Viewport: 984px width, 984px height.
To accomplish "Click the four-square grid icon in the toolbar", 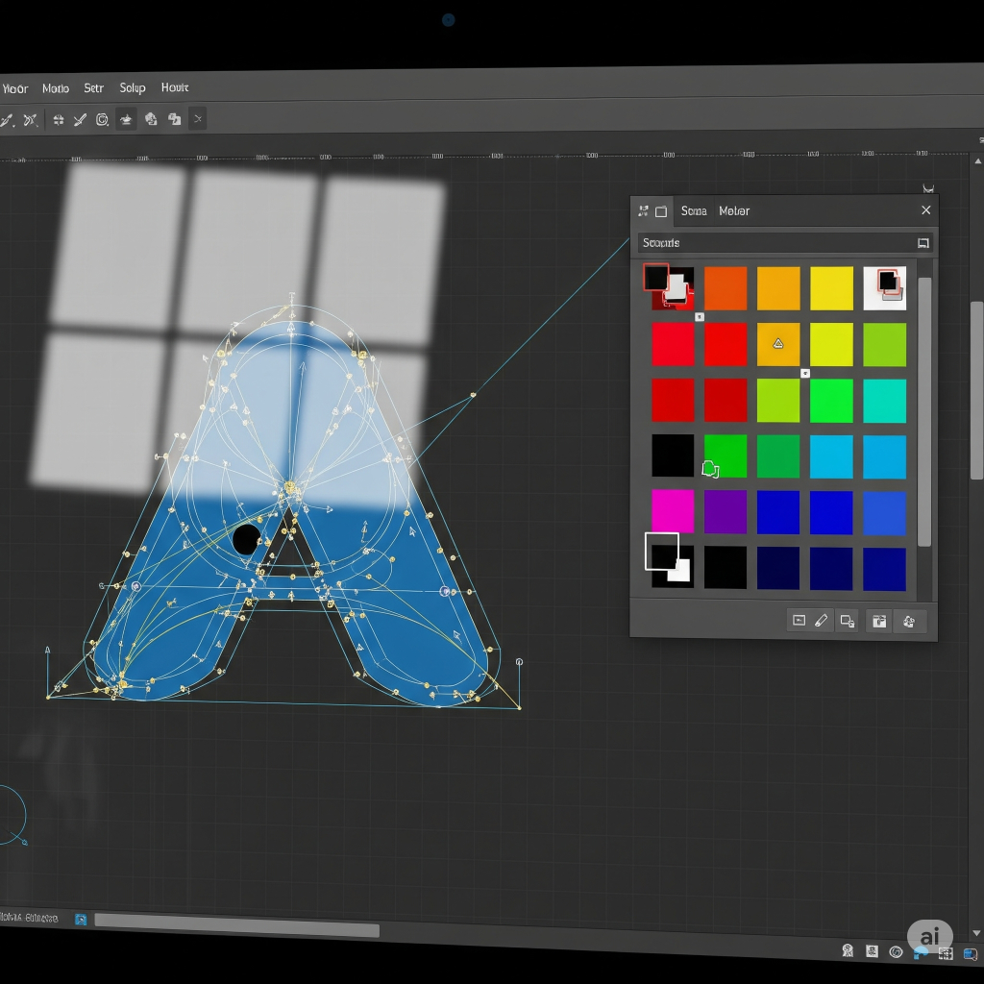I will point(59,120).
